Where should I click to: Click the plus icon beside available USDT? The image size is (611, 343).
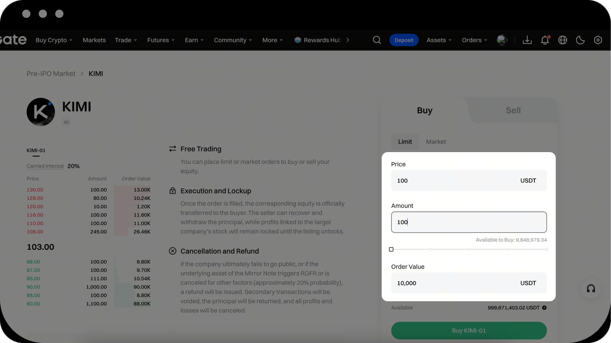point(544,308)
